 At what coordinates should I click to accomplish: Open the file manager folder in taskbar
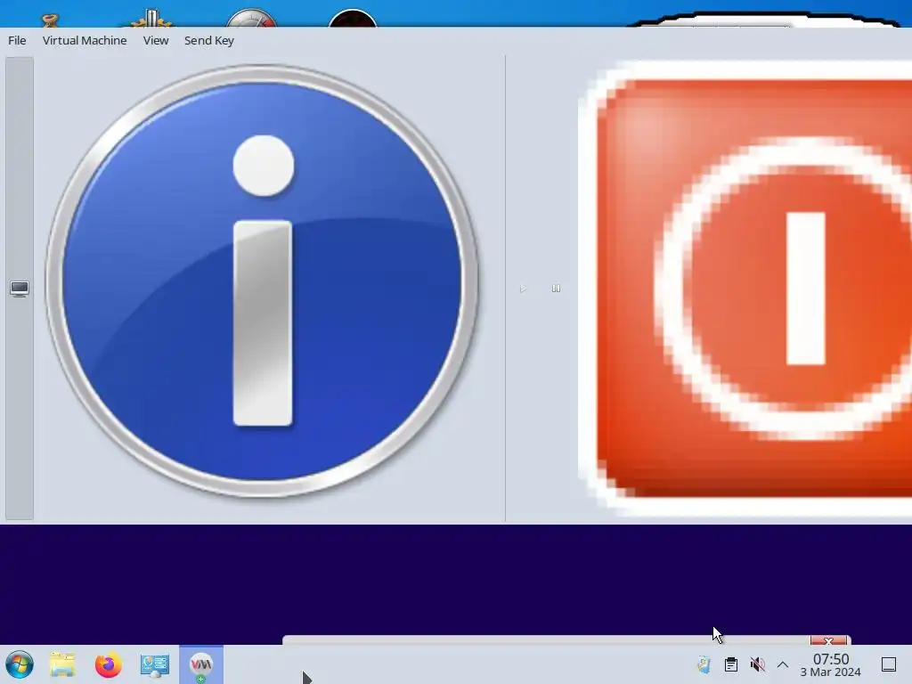(x=62, y=664)
